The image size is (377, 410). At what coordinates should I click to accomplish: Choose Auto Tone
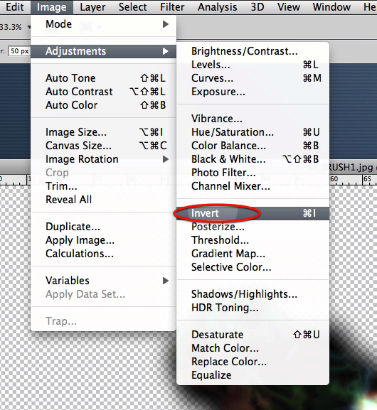click(103, 78)
